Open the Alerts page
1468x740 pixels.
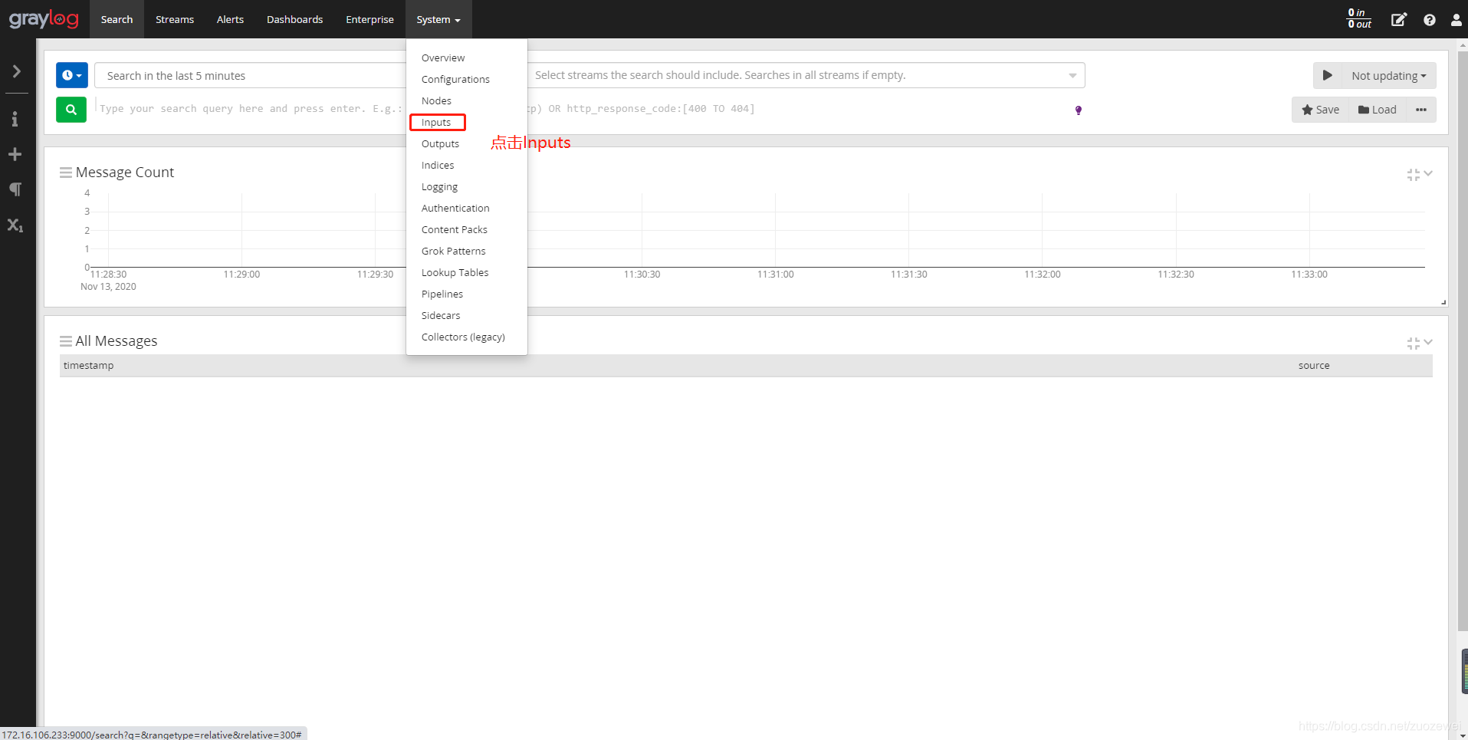point(230,19)
